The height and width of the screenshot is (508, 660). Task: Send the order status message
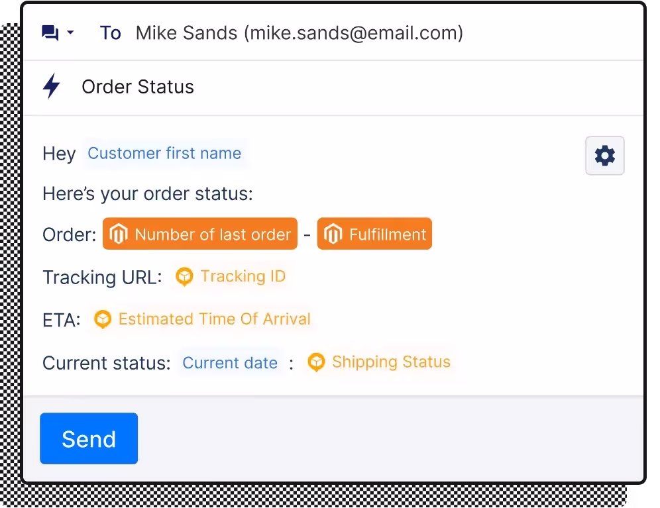tap(89, 438)
